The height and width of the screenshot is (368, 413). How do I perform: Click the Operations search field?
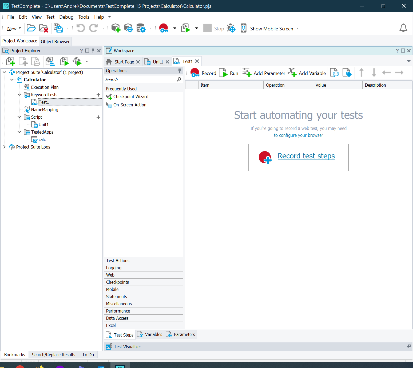pyautogui.click(x=144, y=79)
